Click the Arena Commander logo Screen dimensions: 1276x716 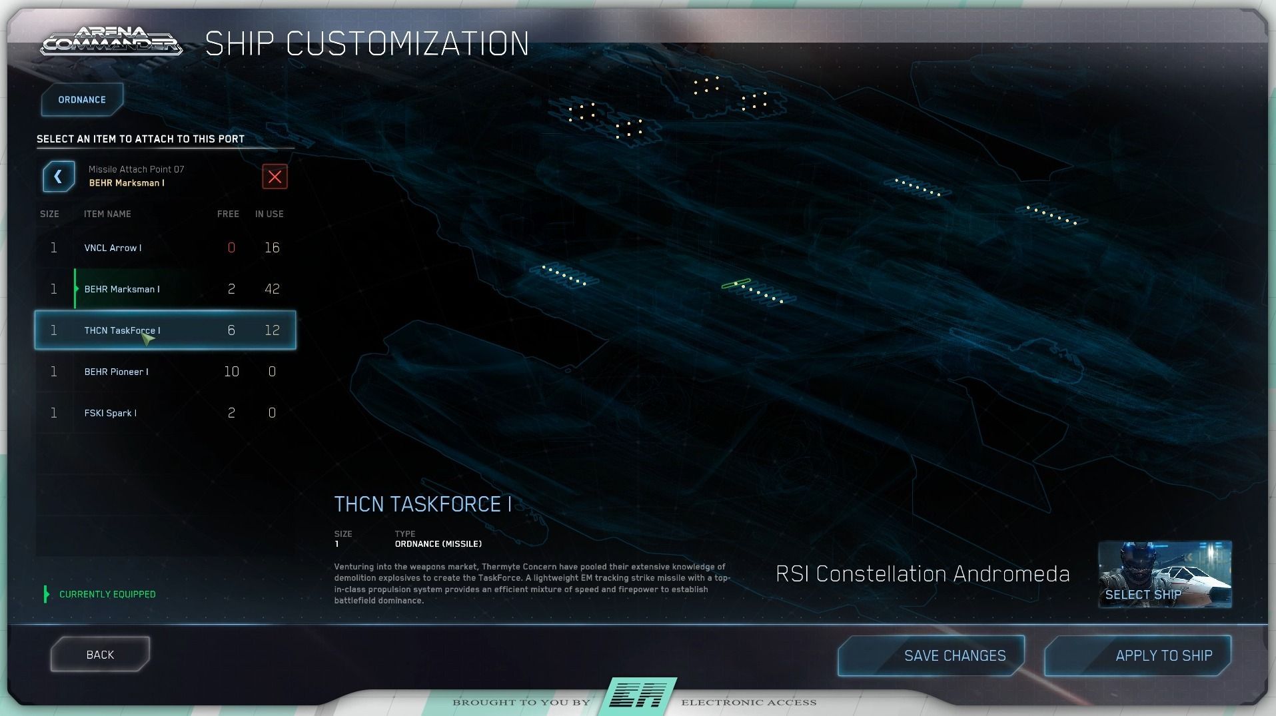111,42
